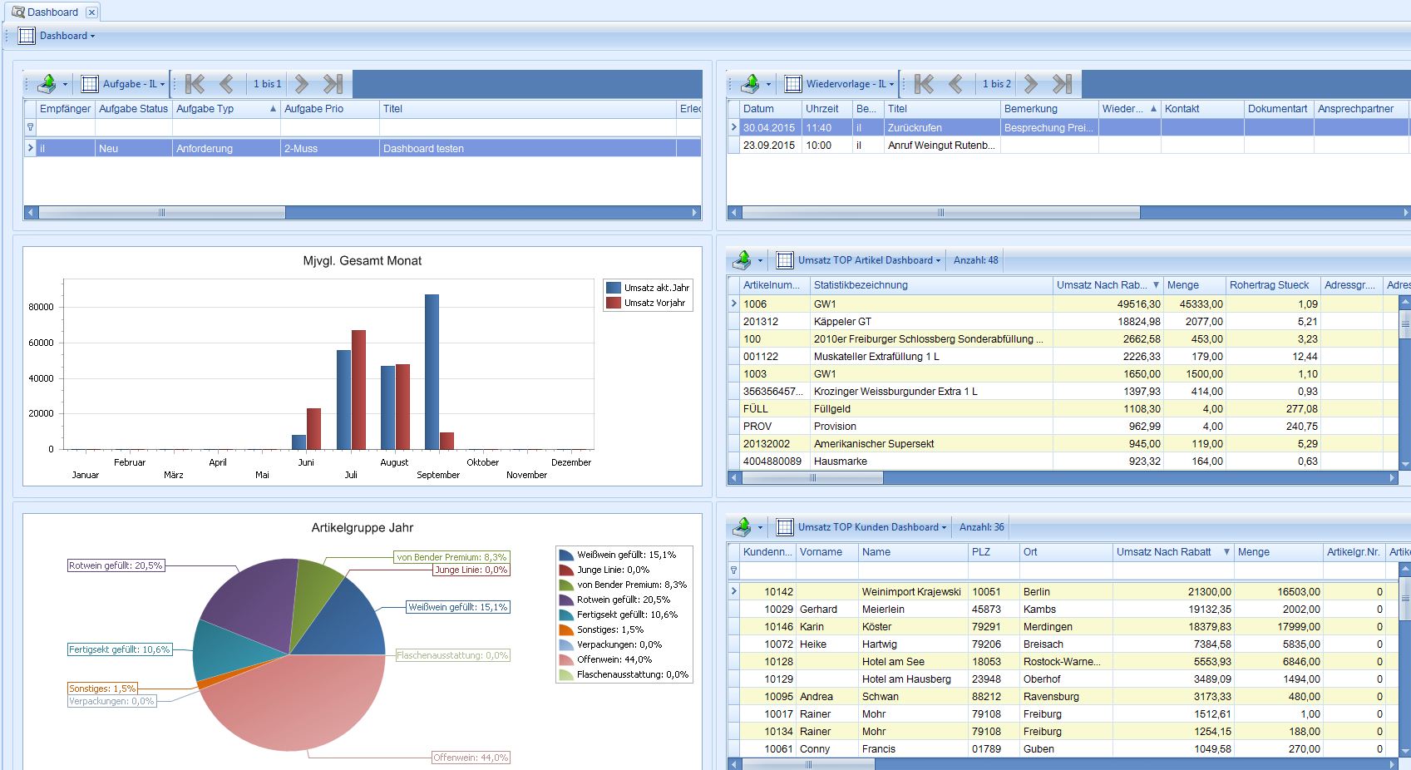This screenshot has width=1411, height=770.
Task: Jump to last record in Wiedervorlage panel
Action: (1062, 84)
